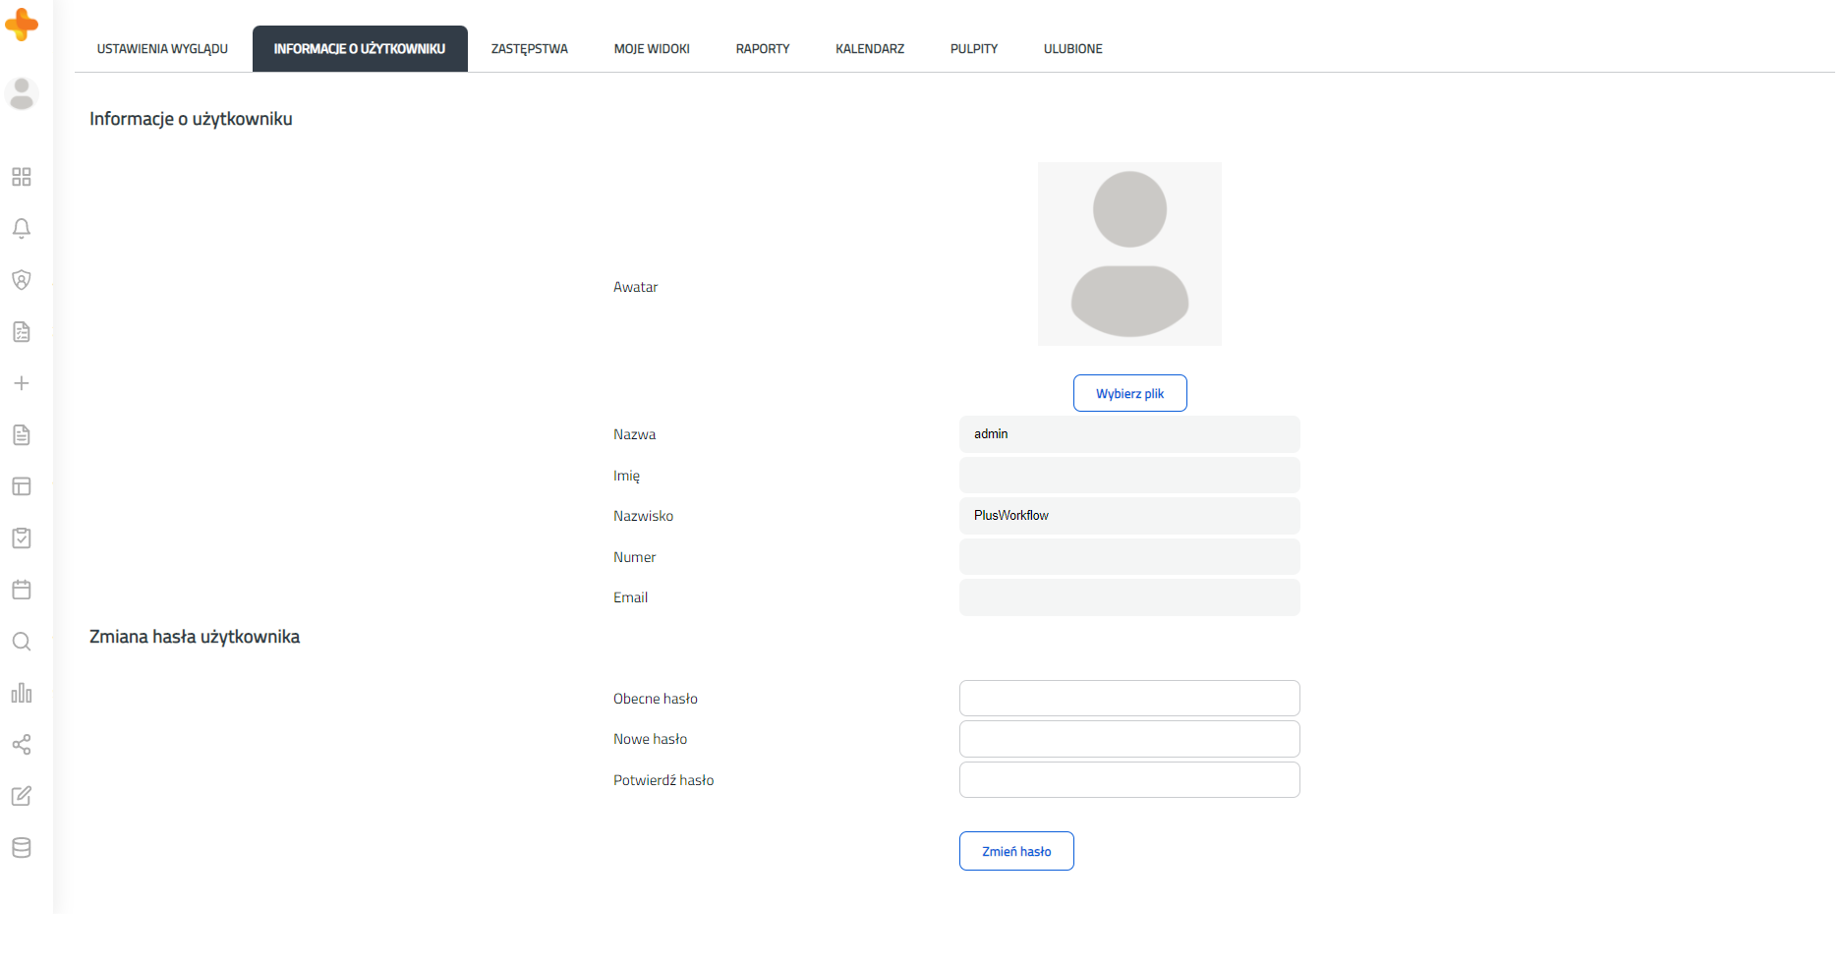The image size is (1844, 961).
Task: Open the Kalendarz tab
Action: click(x=870, y=49)
